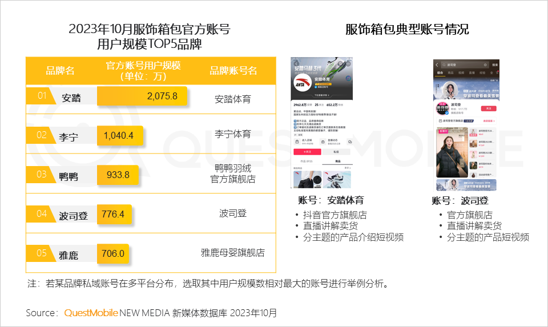Open Anta live updates icon
The width and height of the screenshot is (548, 327).
[324, 141]
